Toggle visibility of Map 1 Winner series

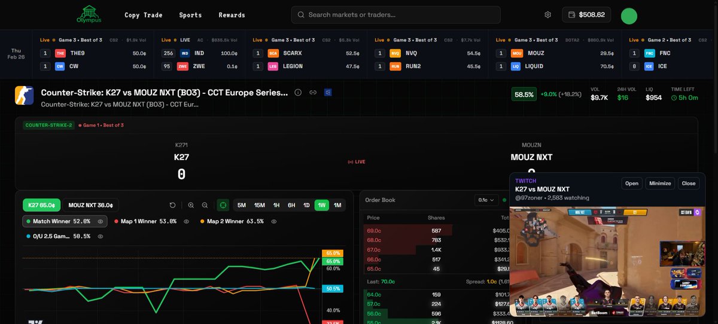click(x=186, y=221)
